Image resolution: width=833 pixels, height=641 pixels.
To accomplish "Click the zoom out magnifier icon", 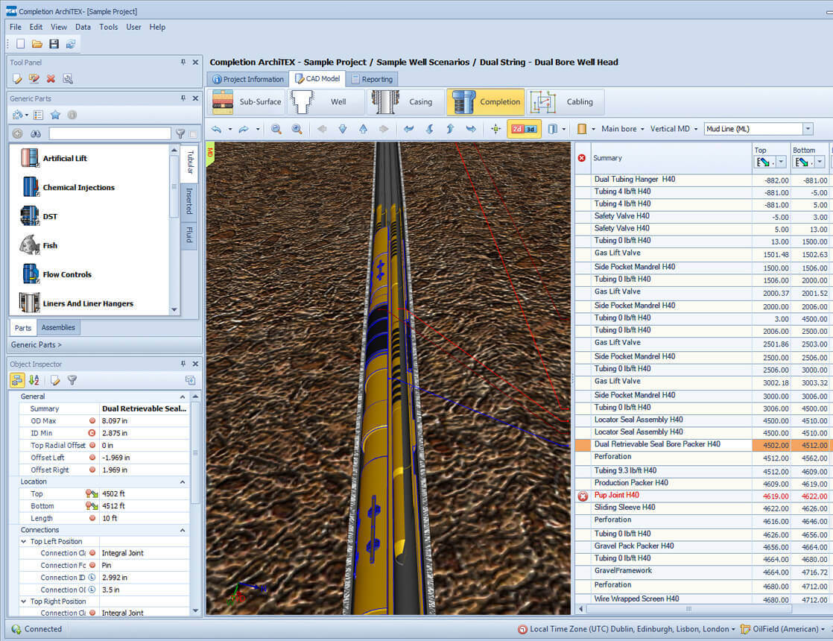I will pos(276,129).
